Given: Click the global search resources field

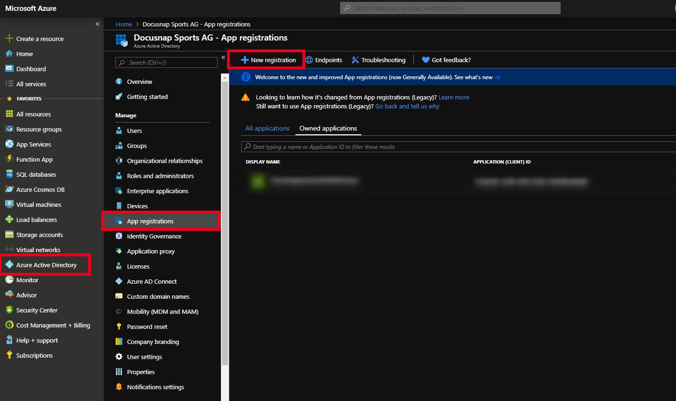Looking at the screenshot, I should coord(450,8).
